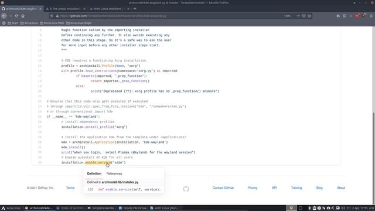Click the camera tray icon
The height and width of the screenshot is (211, 375).
coord(328,208)
